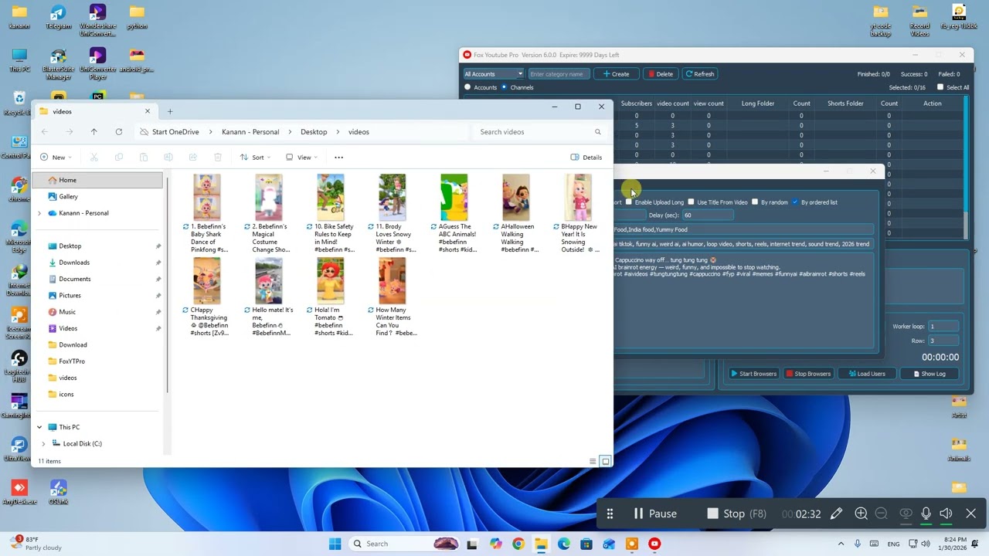Select the 10. Bike Safety Rules video
The image size is (989, 556).
coord(331,213)
